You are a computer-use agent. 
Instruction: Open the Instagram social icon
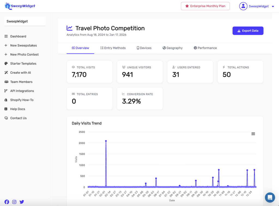click(x=14, y=202)
